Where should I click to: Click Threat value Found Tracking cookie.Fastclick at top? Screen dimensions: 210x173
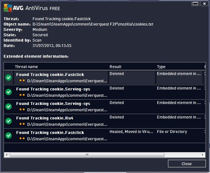click(x=62, y=19)
